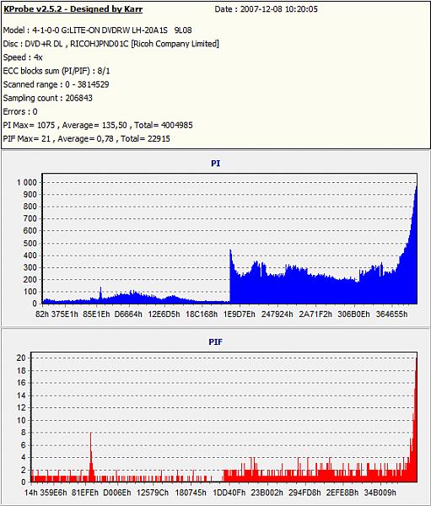Screen dimensions: 431x506
Task: Click the blue PI layer-change jump
Action: [230, 276]
